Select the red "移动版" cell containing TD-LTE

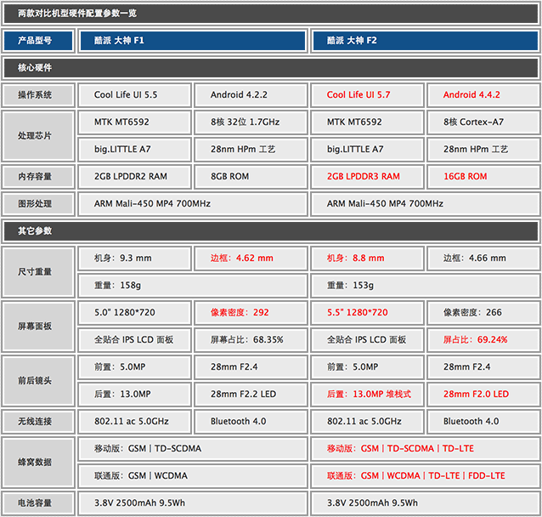coord(425,448)
